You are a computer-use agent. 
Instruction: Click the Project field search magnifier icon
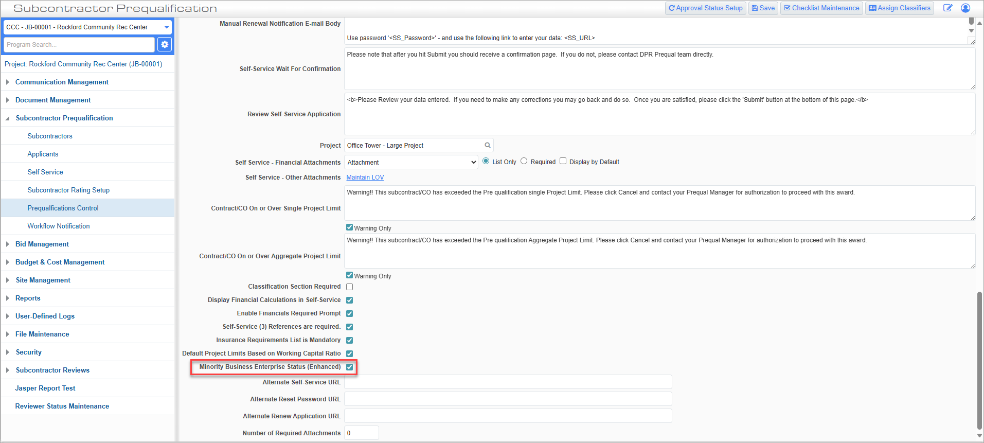point(488,146)
